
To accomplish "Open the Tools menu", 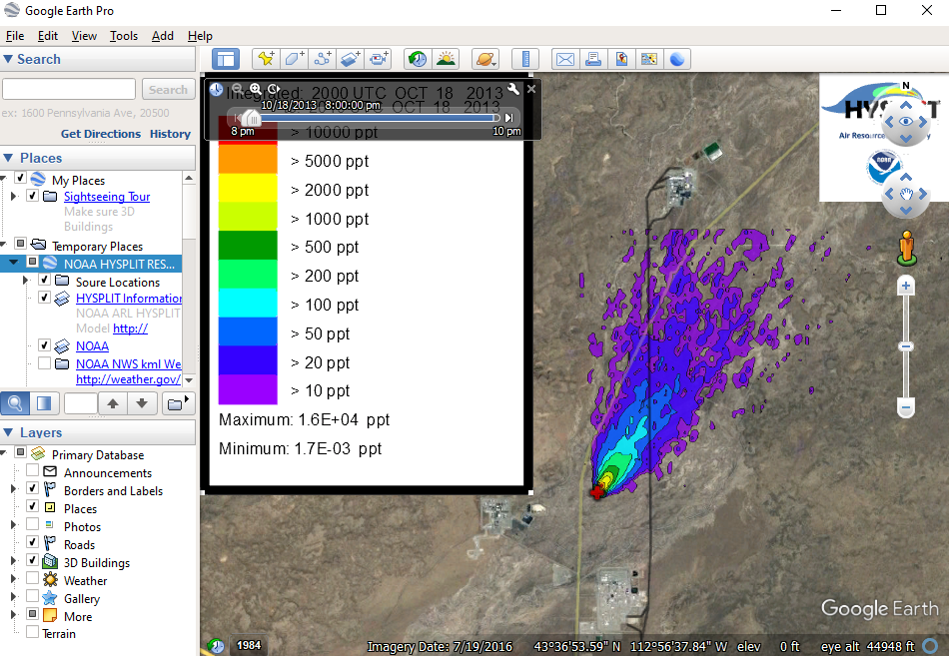I will 124,36.
